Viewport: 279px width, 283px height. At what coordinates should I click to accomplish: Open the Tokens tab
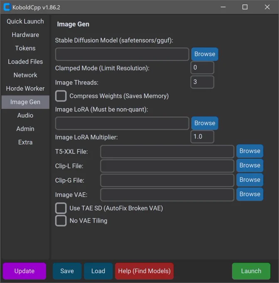[x=25, y=48]
